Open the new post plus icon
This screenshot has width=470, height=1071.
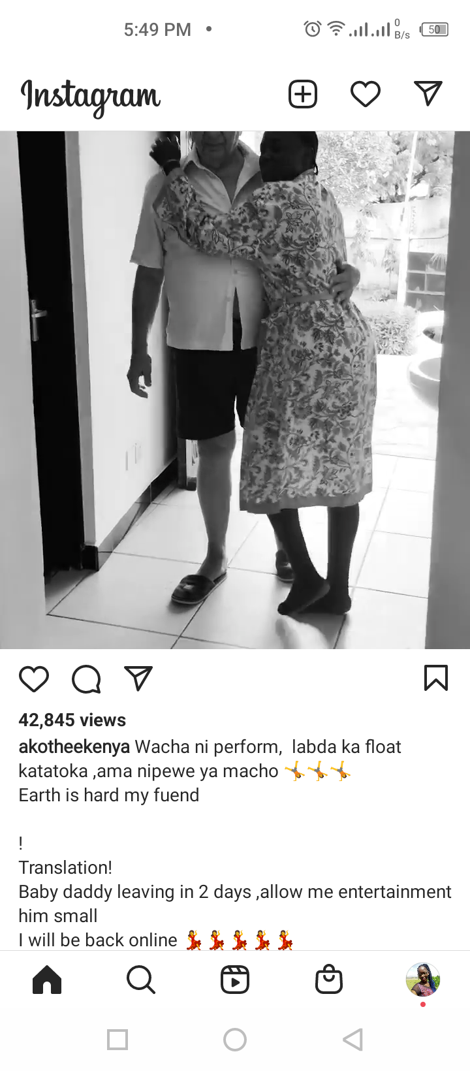pyautogui.click(x=303, y=94)
